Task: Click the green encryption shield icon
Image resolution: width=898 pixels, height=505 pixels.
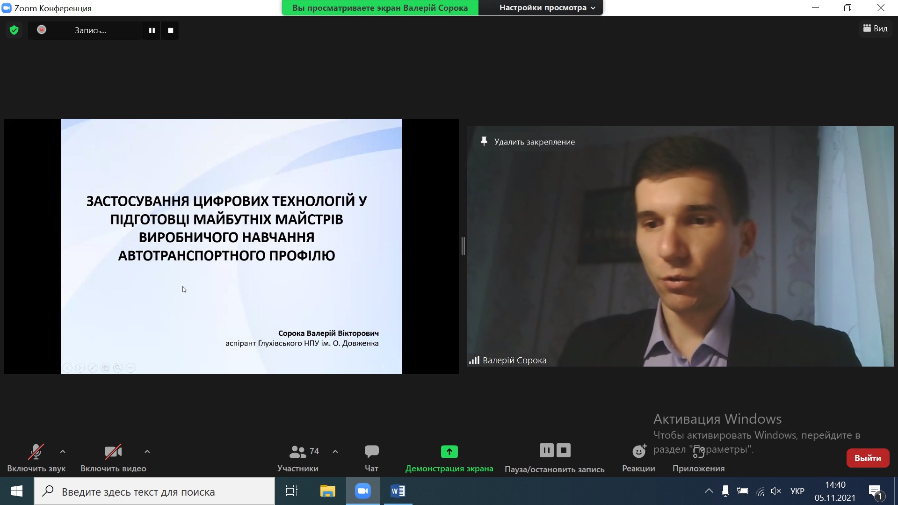Action: pyautogui.click(x=14, y=30)
